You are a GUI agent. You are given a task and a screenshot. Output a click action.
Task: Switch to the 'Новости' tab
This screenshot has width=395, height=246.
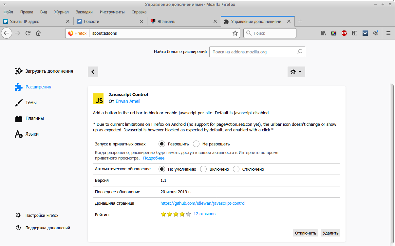pyautogui.click(x=110, y=21)
